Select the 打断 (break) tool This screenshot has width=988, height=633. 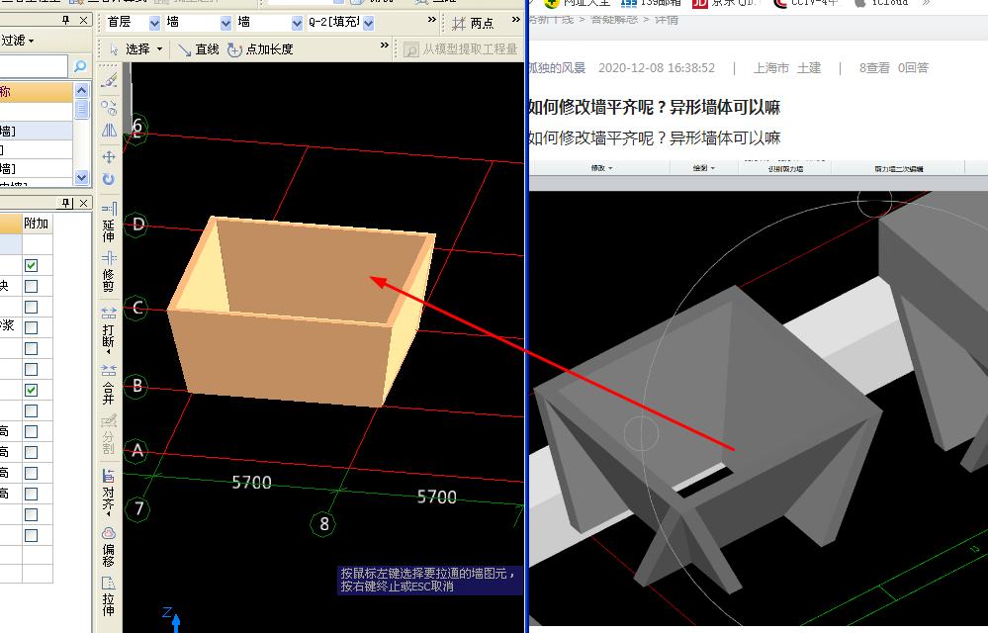pyautogui.click(x=109, y=328)
